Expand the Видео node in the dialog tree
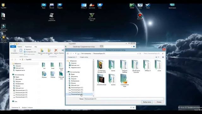Image resolution: width=202 pixels, height=114 pixels. pyautogui.click(x=68, y=74)
